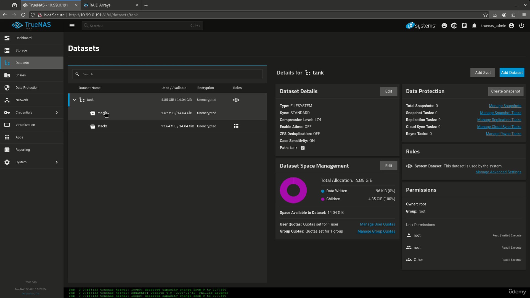530x298 pixels.
Task: Open the Manage Advanced Settings link
Action: pyautogui.click(x=499, y=172)
